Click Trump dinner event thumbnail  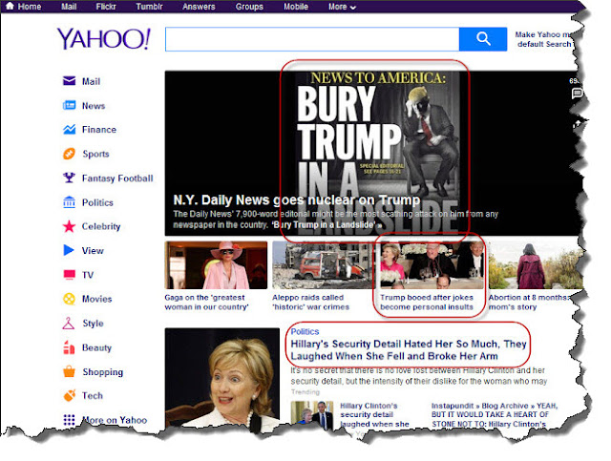point(432,265)
